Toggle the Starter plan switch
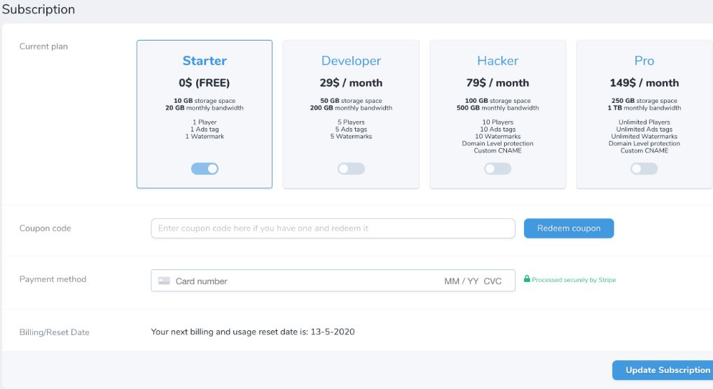This screenshot has width=713, height=389. (205, 169)
